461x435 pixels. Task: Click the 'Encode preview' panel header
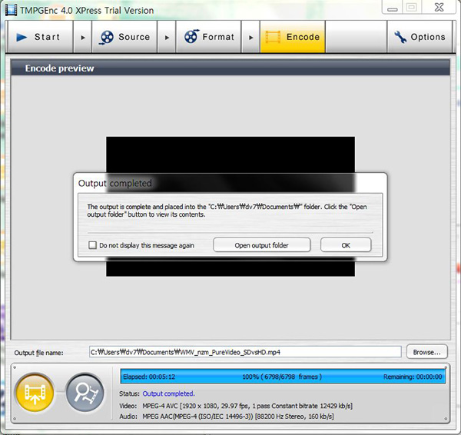point(230,68)
